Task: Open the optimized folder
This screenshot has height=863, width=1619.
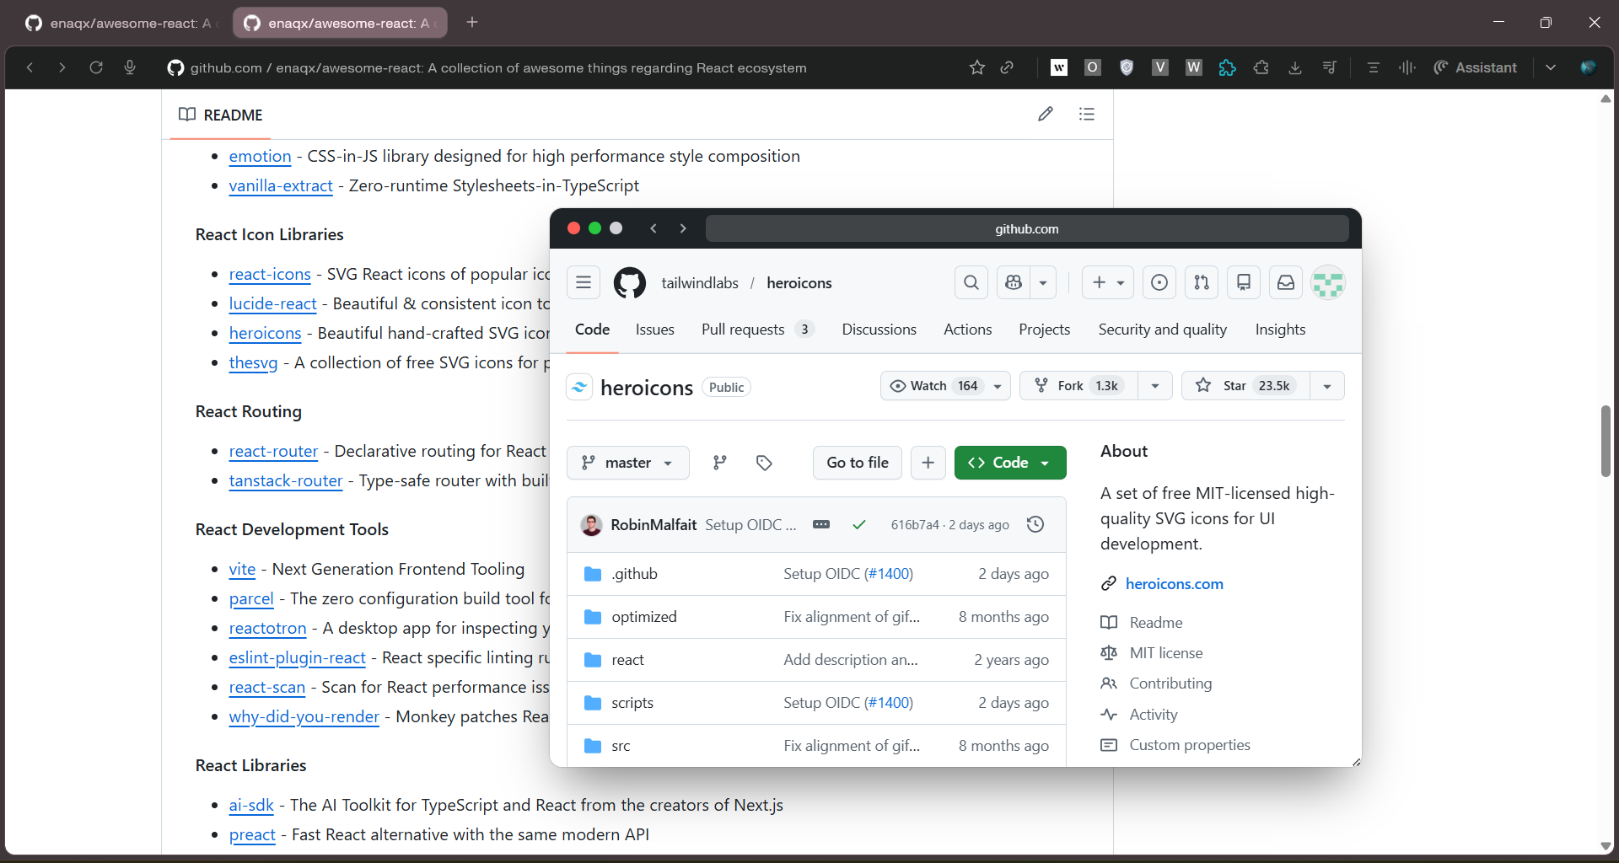Action: pos(644,617)
